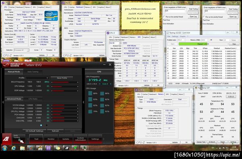The image size is (242, 159).
Task: Increase DDR Voltage with its right arrow
Action: 77,91
